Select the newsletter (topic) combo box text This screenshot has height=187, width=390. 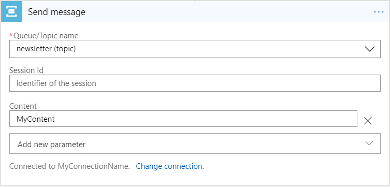(x=46, y=49)
